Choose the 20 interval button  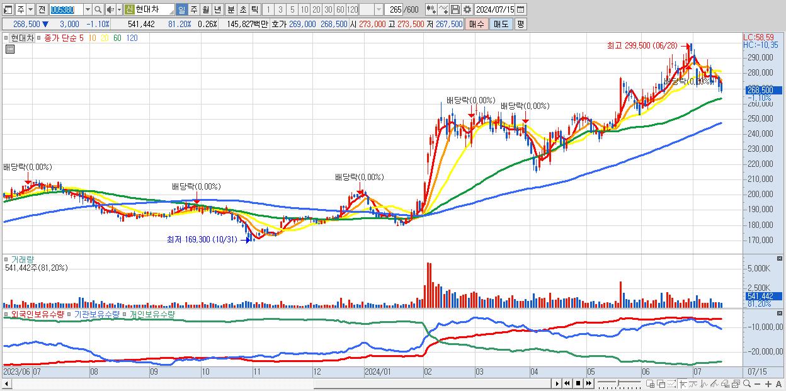point(316,9)
